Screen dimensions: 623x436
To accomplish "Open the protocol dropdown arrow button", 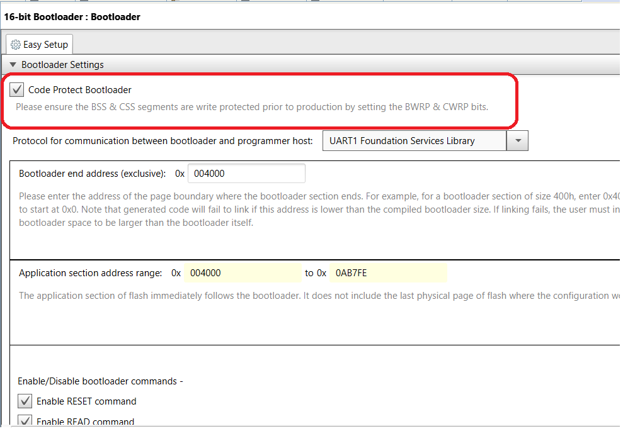I will (517, 141).
